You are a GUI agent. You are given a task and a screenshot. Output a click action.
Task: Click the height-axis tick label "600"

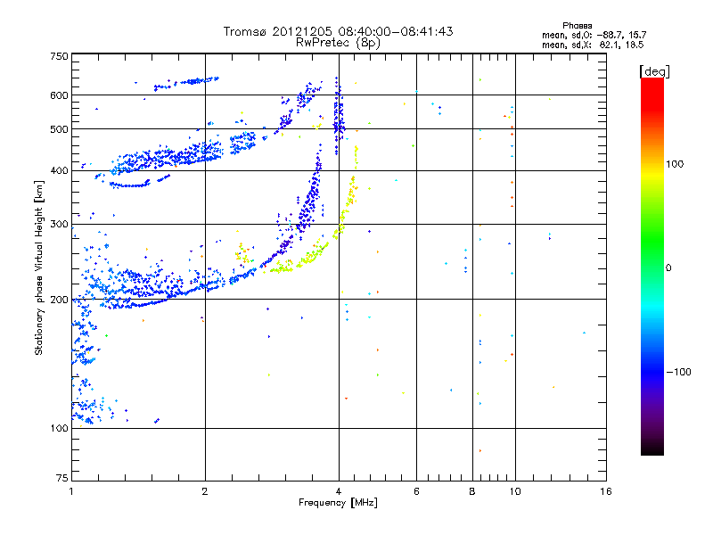(x=59, y=95)
